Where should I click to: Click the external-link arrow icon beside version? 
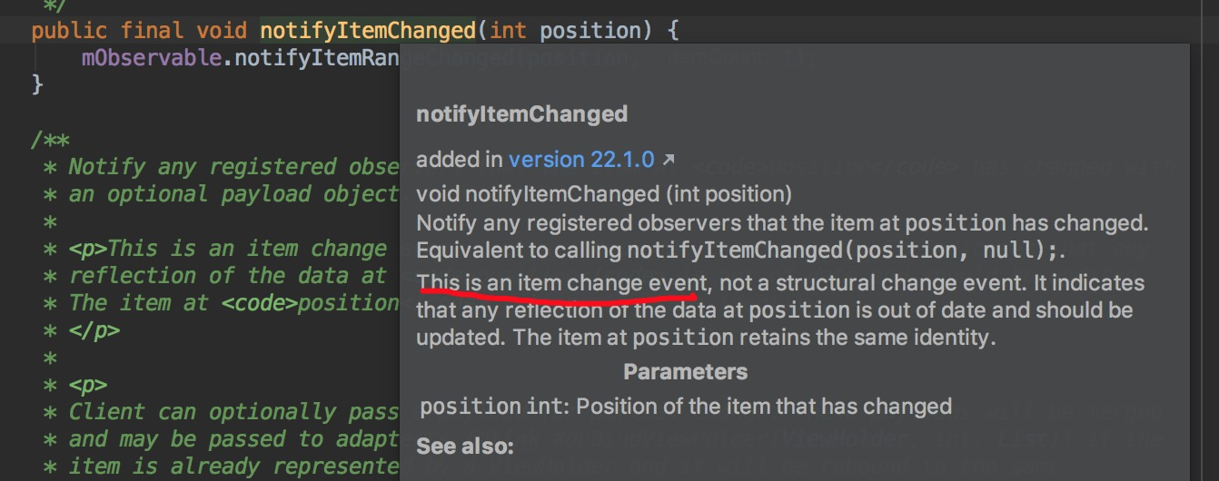click(669, 161)
